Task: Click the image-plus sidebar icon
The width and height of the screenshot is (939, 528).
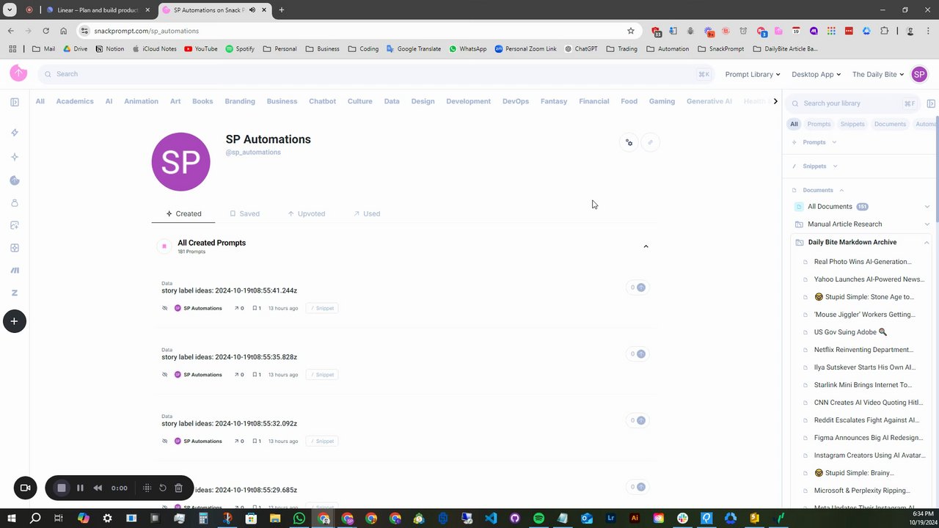Action: pos(15,225)
